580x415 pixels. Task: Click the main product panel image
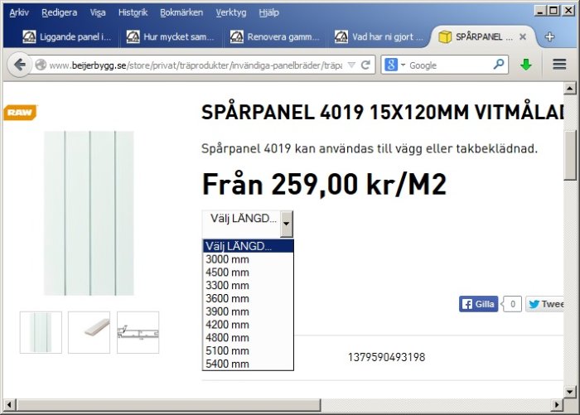[x=89, y=213]
